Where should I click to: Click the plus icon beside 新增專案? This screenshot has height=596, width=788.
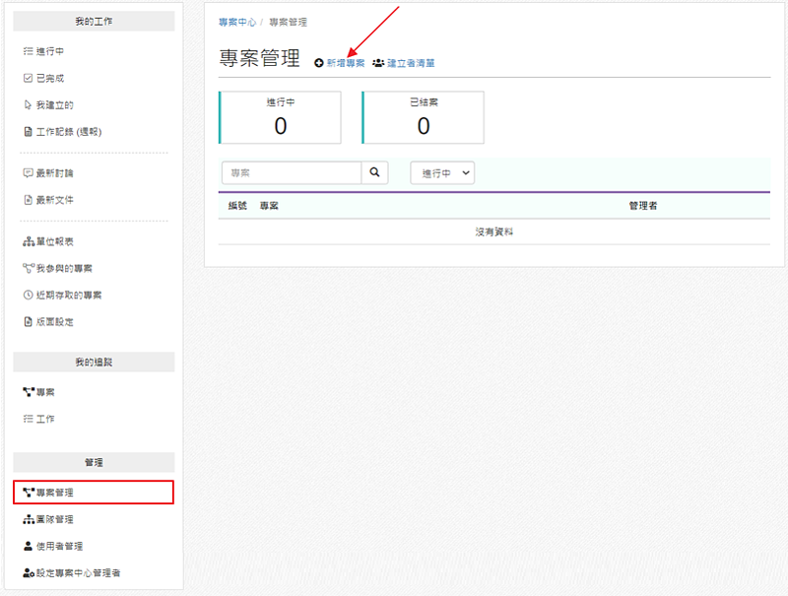(x=318, y=63)
